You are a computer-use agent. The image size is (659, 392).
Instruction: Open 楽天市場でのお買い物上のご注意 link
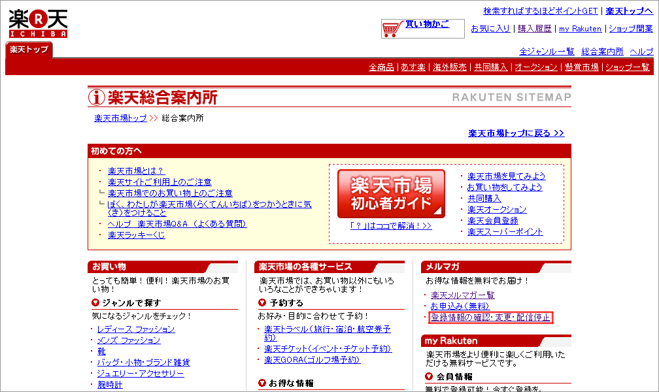click(170, 193)
